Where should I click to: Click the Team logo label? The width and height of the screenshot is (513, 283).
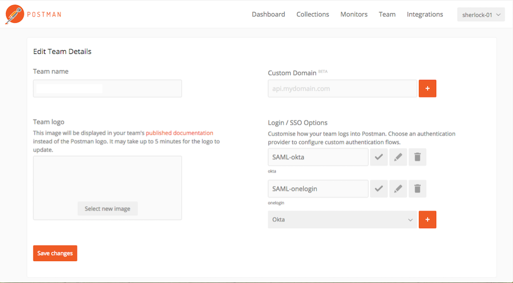49,122
